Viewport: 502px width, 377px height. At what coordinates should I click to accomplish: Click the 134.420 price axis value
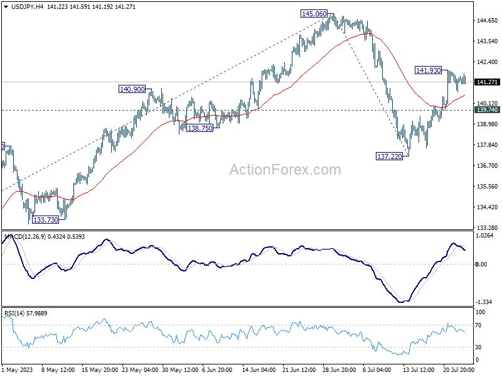point(487,207)
